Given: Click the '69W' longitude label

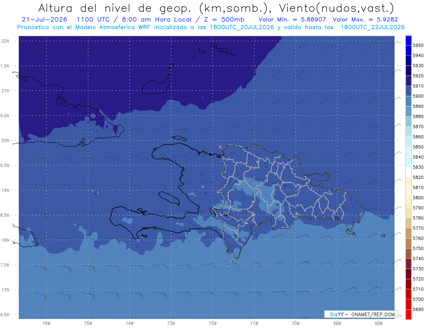Looking at the screenshot, I should click(x=337, y=323).
